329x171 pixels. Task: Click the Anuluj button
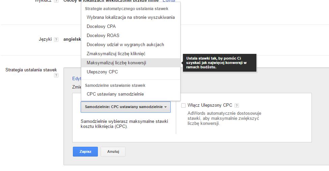pos(113,151)
